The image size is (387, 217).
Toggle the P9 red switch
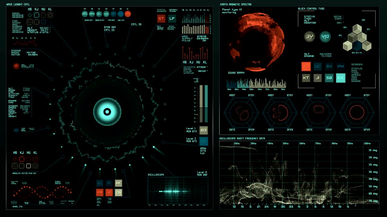[x=99, y=192]
